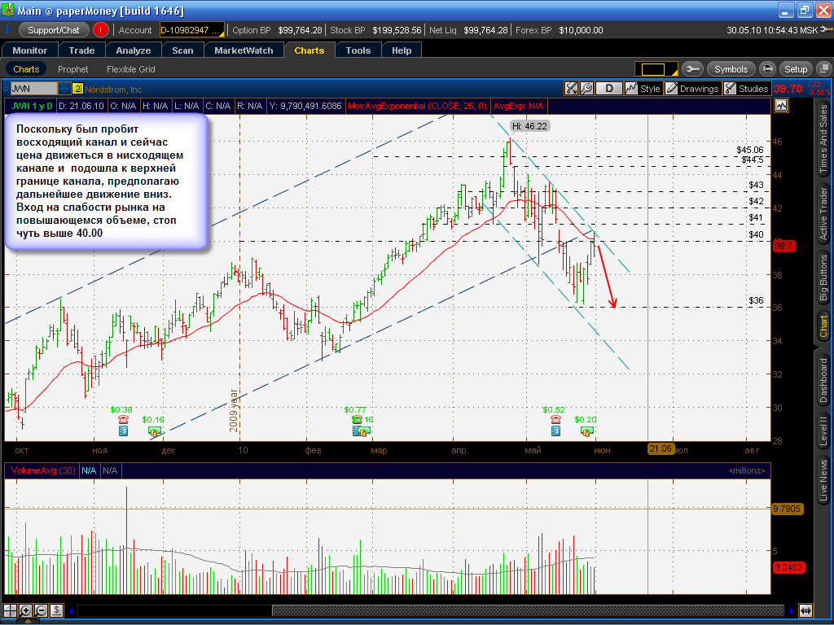This screenshot has height=625, width=834.
Task: Select the Chart side tab
Action: coord(823,326)
